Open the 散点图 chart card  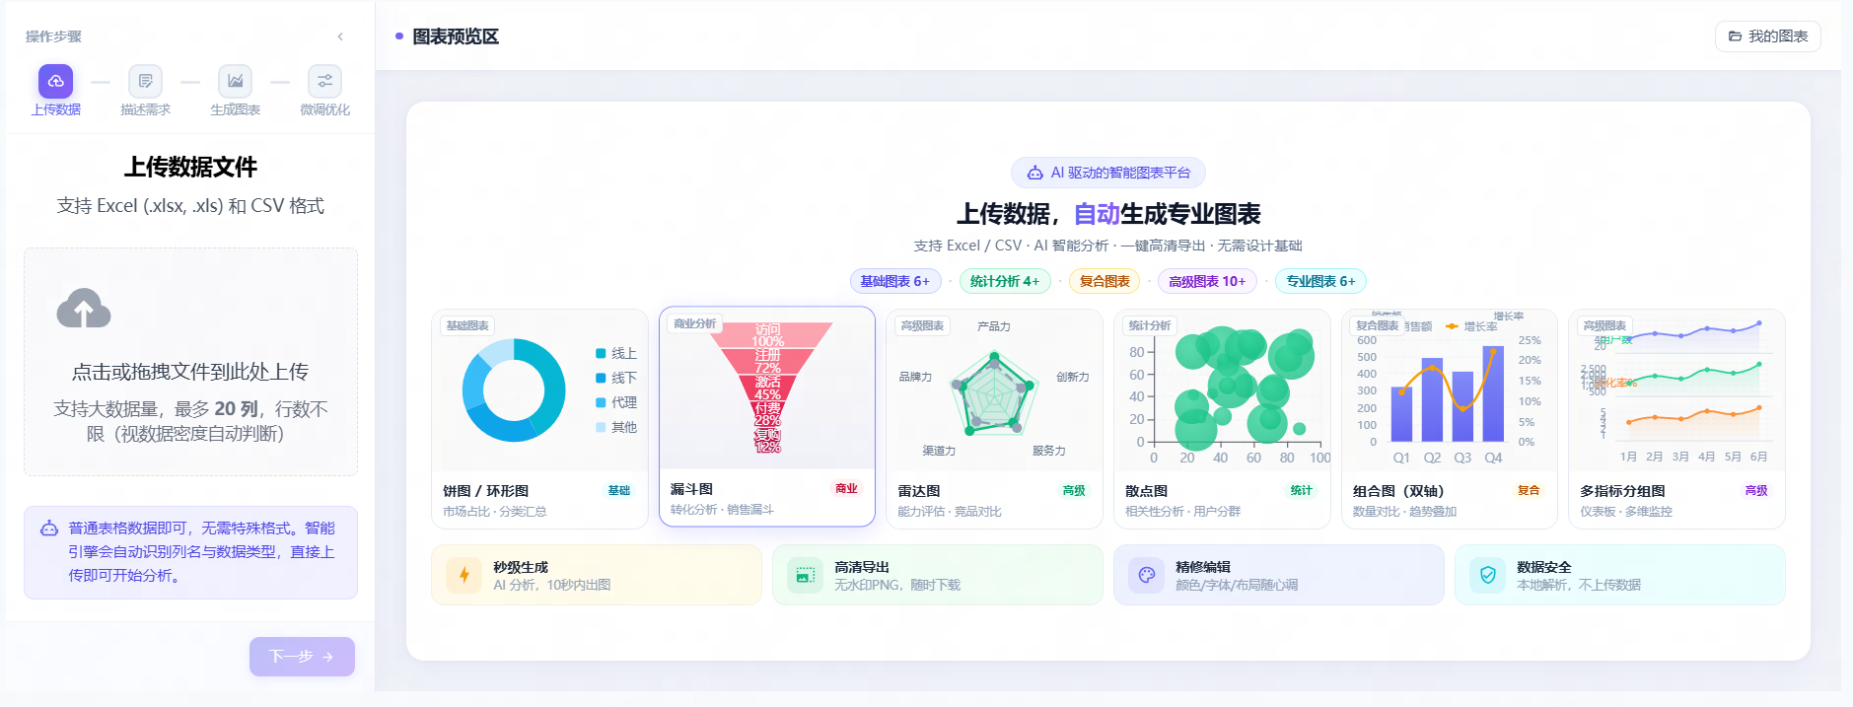1223,419
